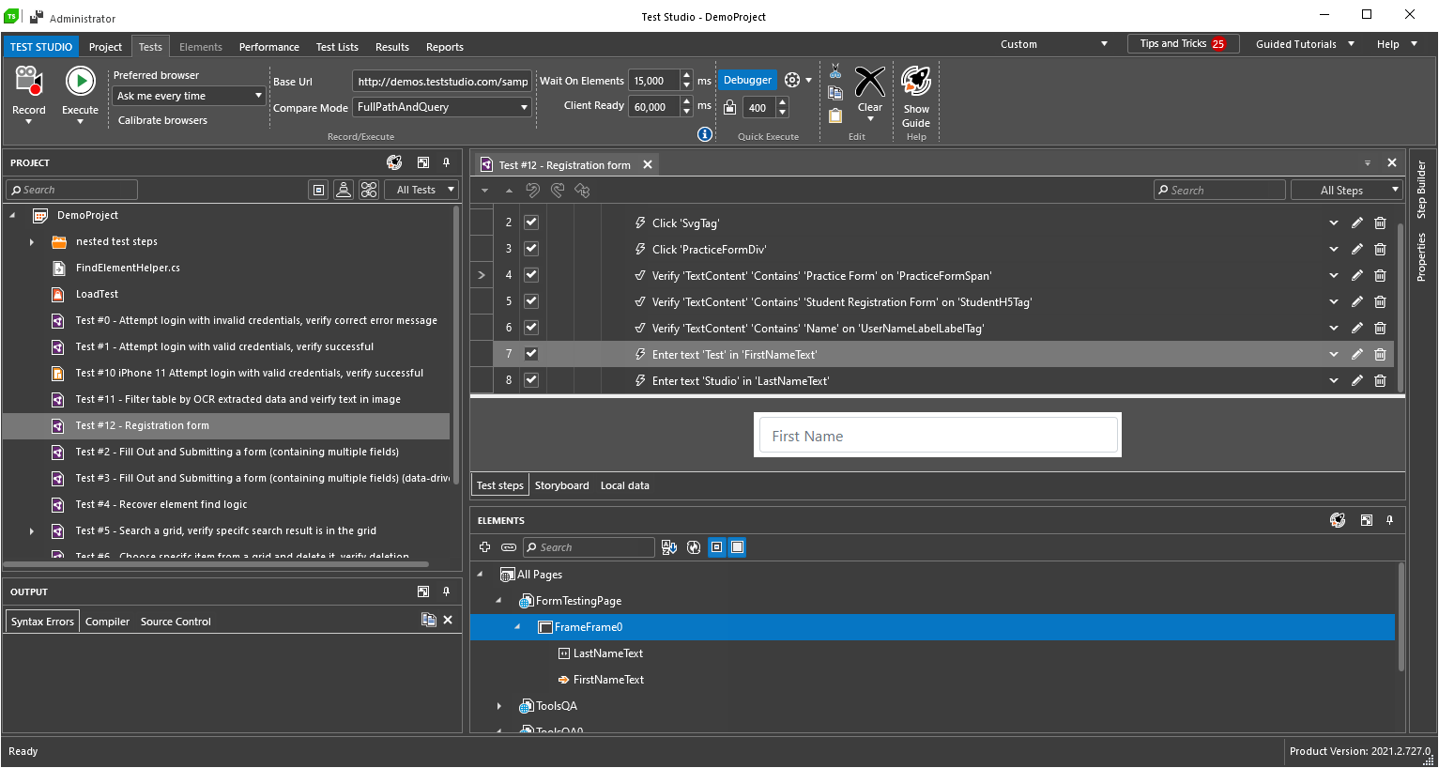Image resolution: width=1439 pixels, height=768 pixels.
Task: Pin the OUTPUT panel
Action: tap(447, 591)
